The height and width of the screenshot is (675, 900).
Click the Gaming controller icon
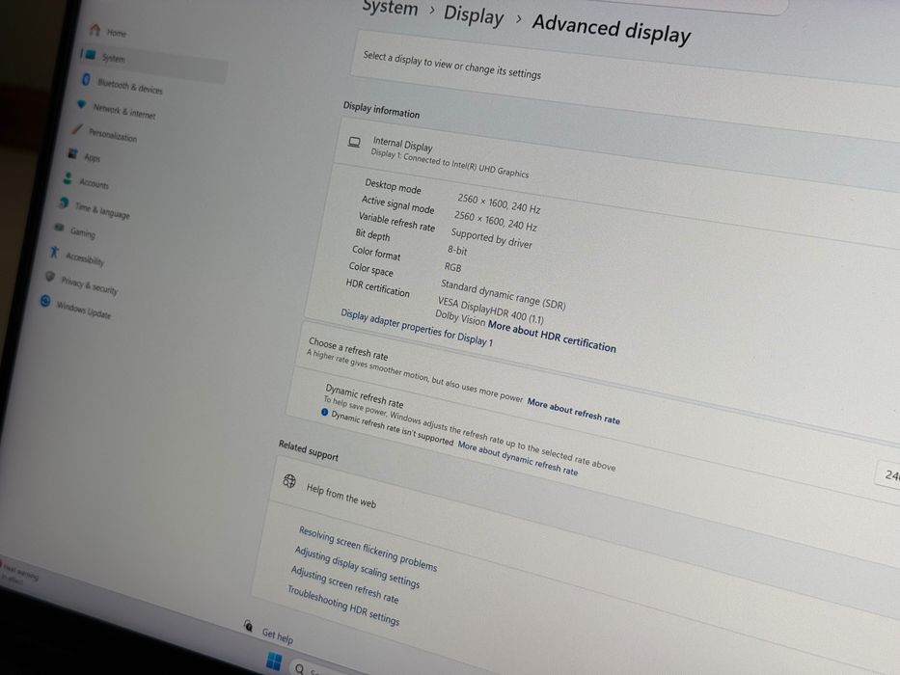[59, 228]
